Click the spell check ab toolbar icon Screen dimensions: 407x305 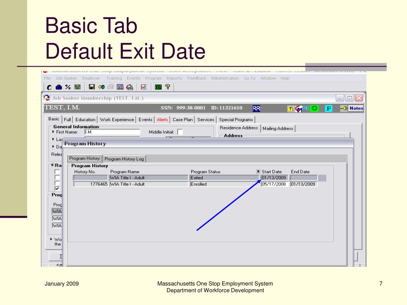point(144,87)
